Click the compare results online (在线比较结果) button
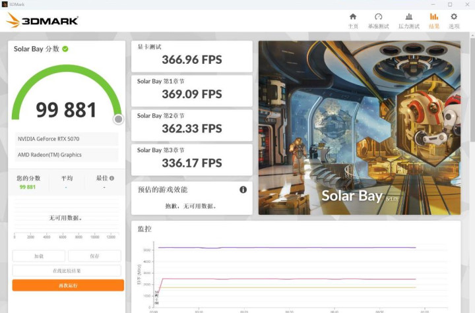Image resolution: width=475 pixels, height=313 pixels. click(67, 271)
